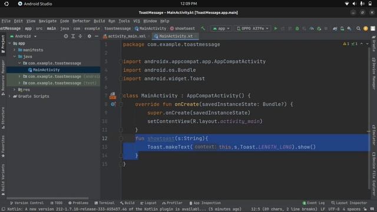
Task: Open the Android project view dropdown
Action: pos(24,36)
